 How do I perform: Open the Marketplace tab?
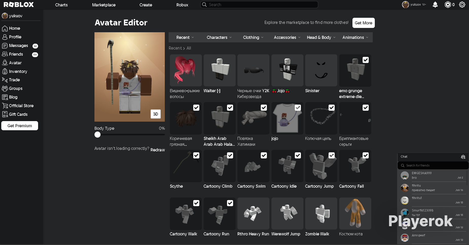[104, 5]
